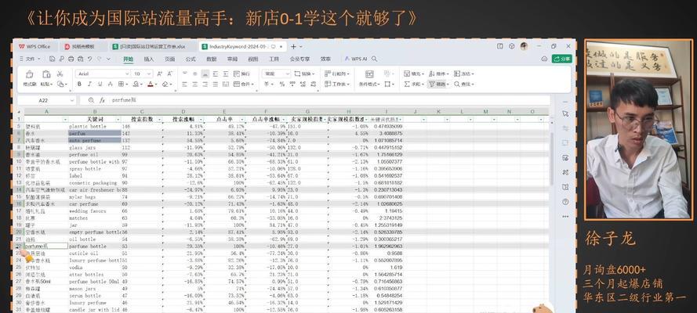Click the new tab plus icon

[x=293, y=46]
